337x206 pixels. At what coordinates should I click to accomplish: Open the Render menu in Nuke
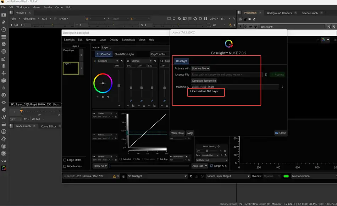tap(48, 7)
